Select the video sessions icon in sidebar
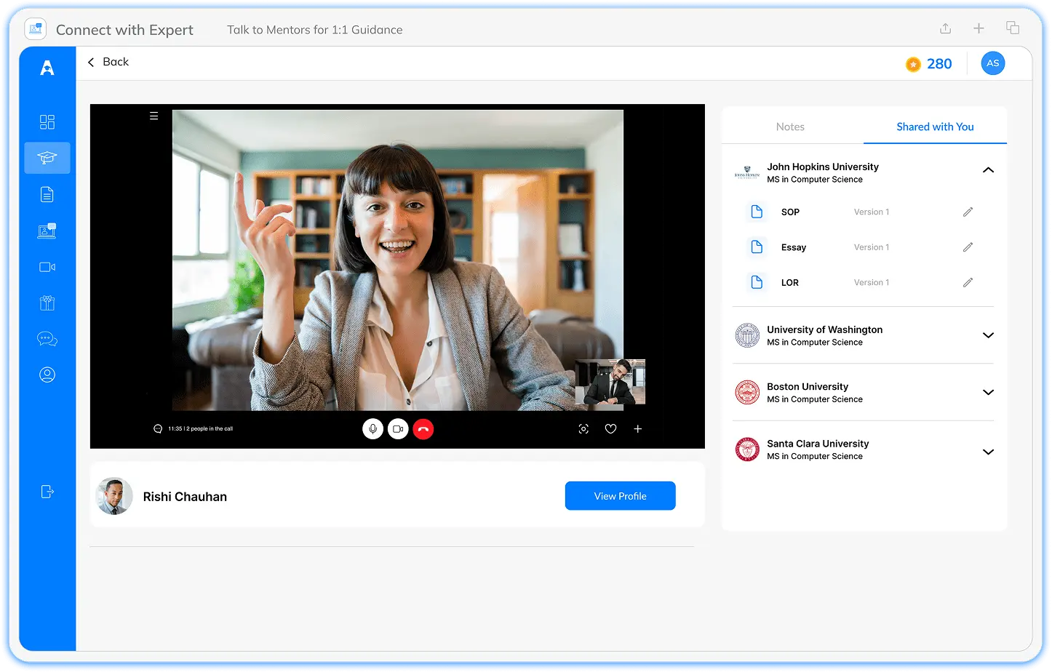 click(x=47, y=267)
